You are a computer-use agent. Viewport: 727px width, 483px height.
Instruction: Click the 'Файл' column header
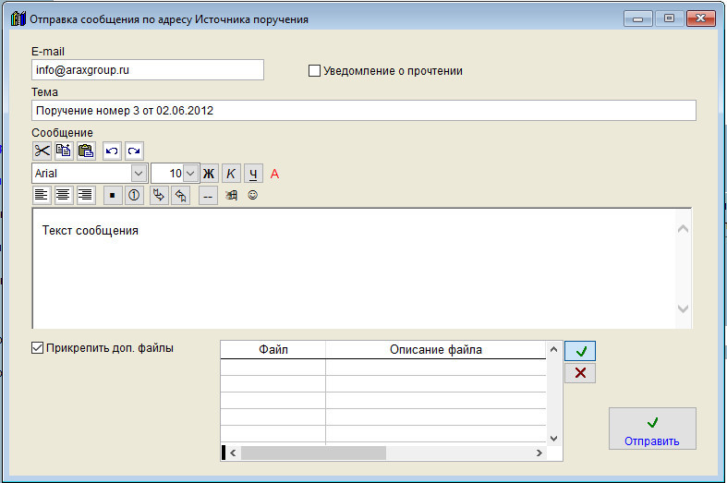(273, 349)
